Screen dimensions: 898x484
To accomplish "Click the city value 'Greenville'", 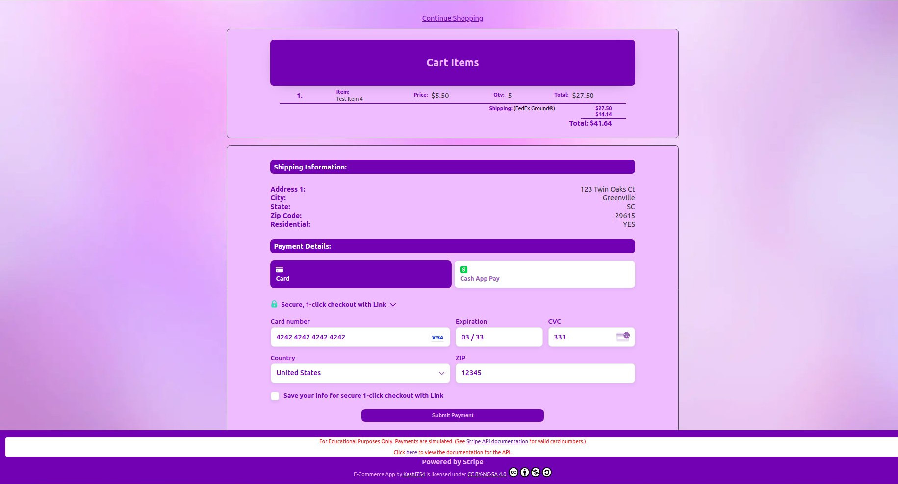I will tap(618, 198).
